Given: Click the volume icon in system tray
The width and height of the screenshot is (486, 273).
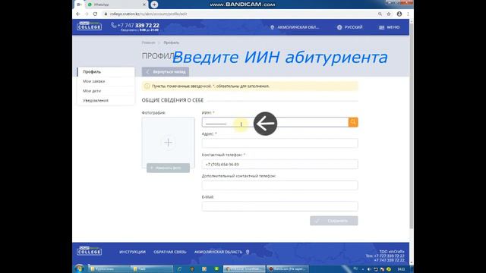Looking at the screenshot, I should (369, 269).
